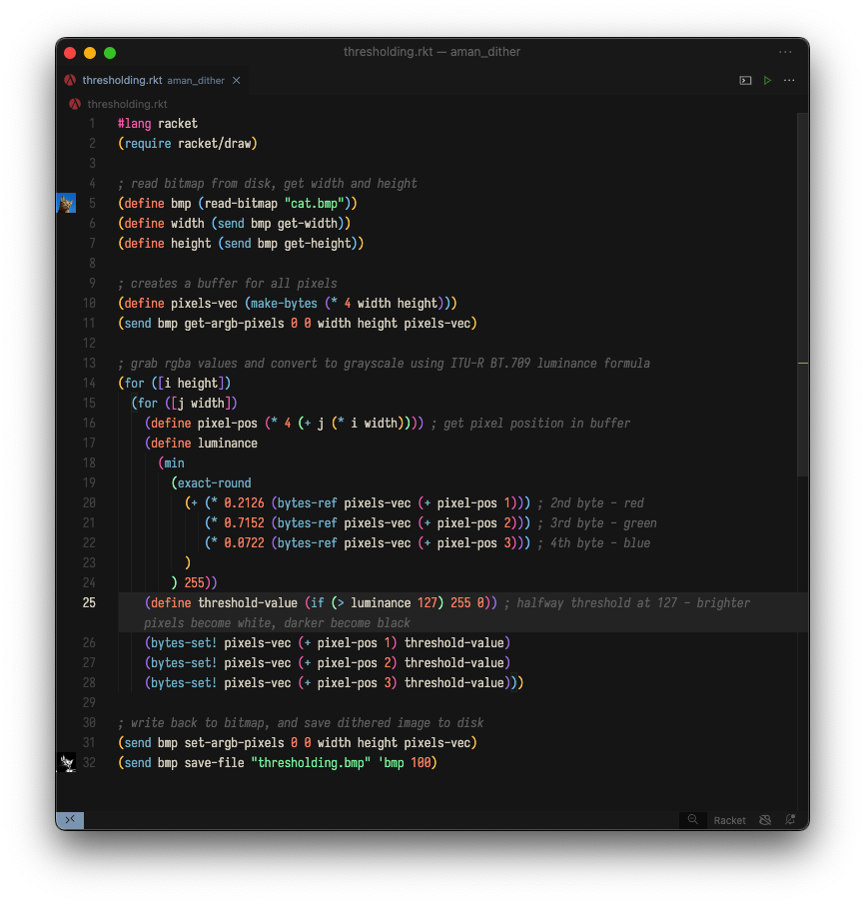
Task: Click "exact-round" on line 19
Action: (x=214, y=483)
